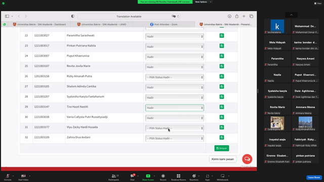
Task: Click Safari address bar Translation Available
Action: pyautogui.click(x=129, y=16)
